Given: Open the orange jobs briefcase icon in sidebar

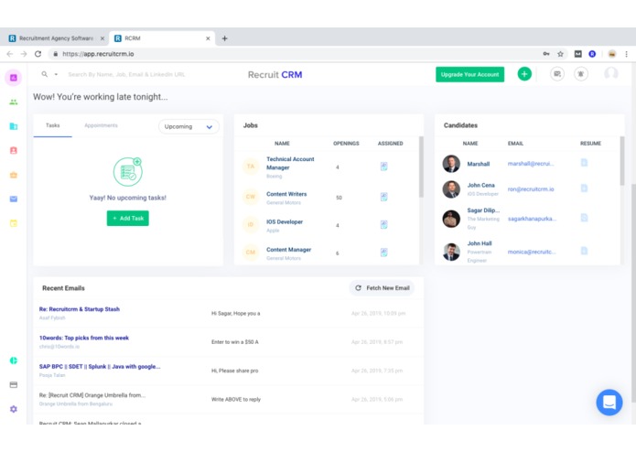Looking at the screenshot, I should 14,175.
